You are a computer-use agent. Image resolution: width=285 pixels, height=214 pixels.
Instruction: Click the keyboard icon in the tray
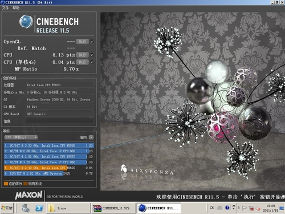coord(219,208)
